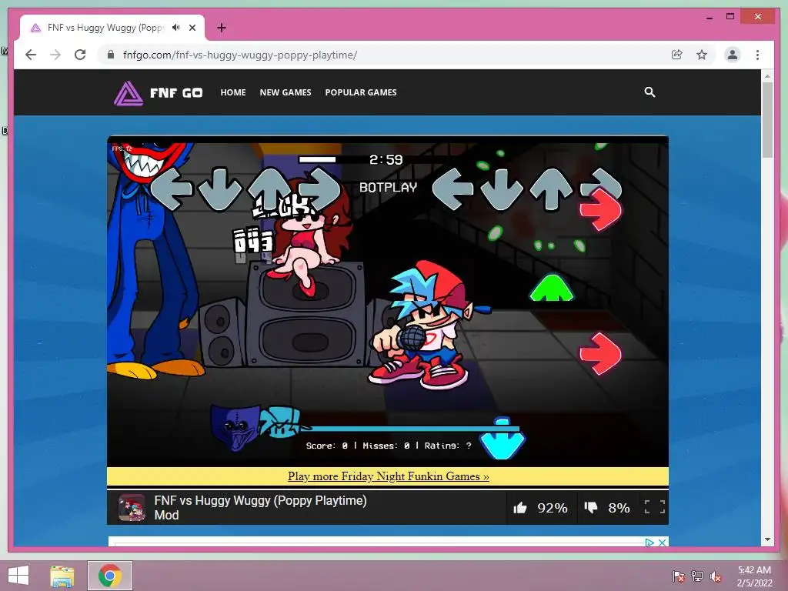Click Play more Friday Night Funkin Games link

pyautogui.click(x=388, y=476)
